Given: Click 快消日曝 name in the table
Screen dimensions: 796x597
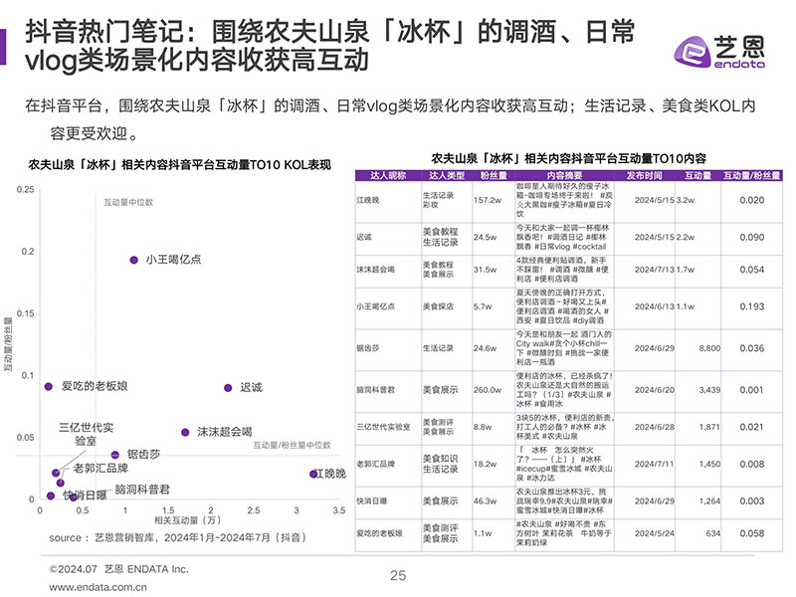Looking at the screenshot, I should [371, 501].
